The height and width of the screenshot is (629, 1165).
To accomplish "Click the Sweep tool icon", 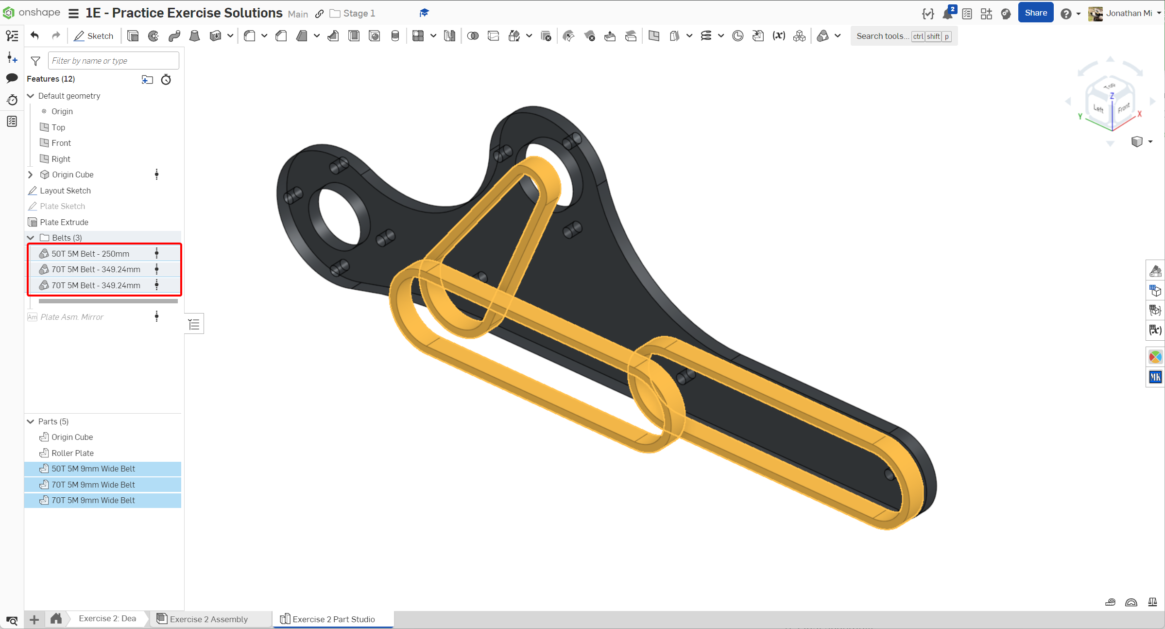I will 174,36.
